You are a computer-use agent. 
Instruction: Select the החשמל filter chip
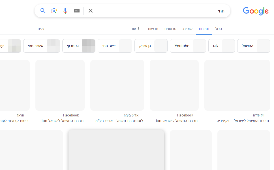253,46
